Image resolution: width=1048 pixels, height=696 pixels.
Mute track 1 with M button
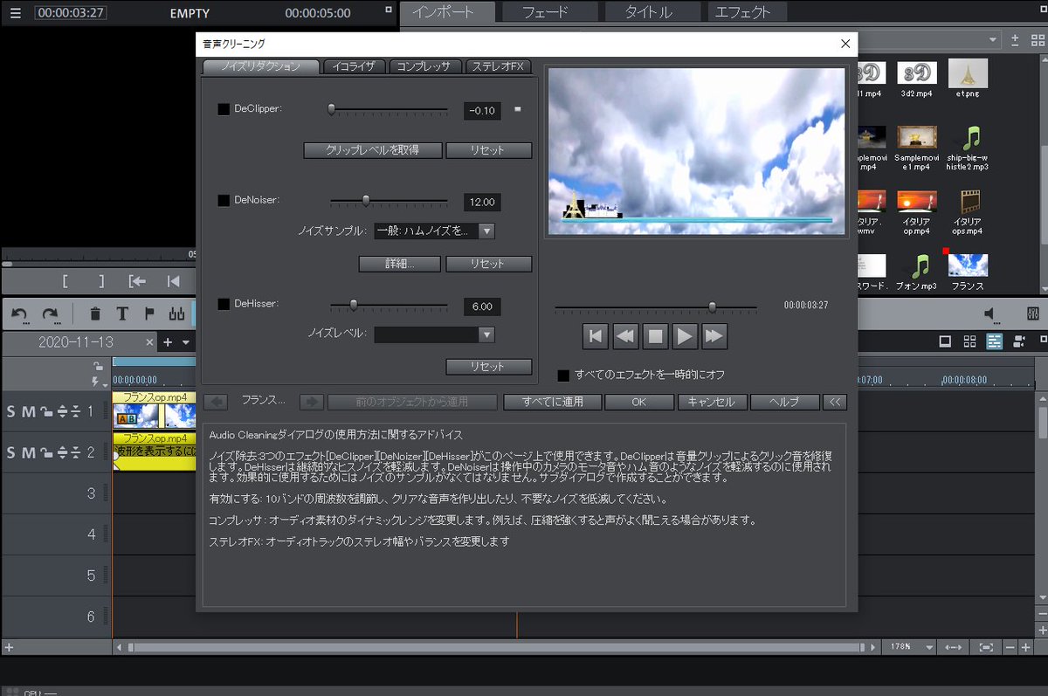(28, 411)
